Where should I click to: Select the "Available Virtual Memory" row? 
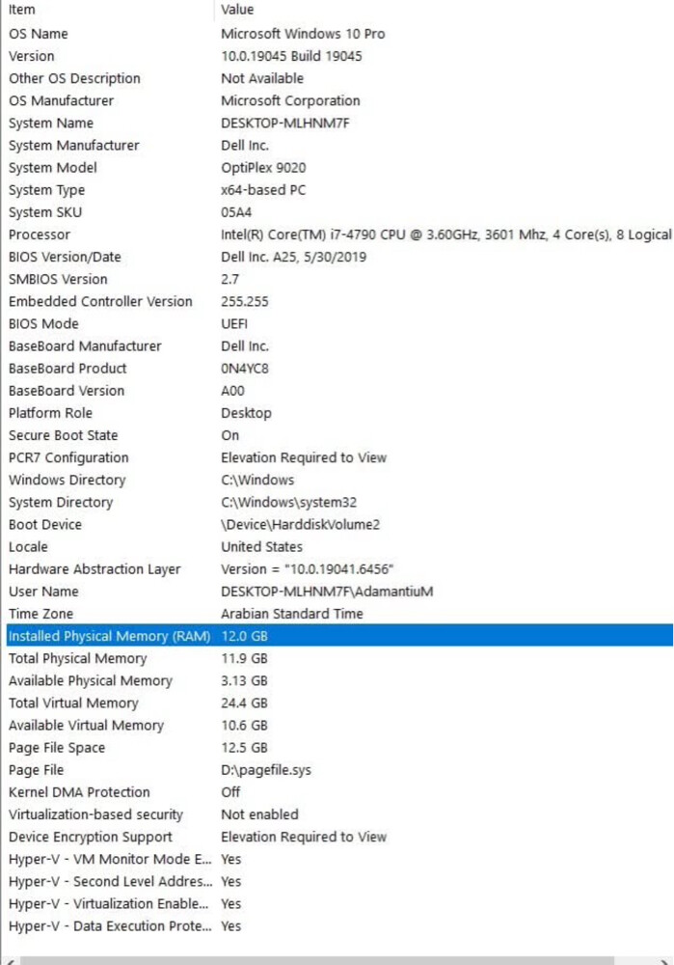pos(339,725)
